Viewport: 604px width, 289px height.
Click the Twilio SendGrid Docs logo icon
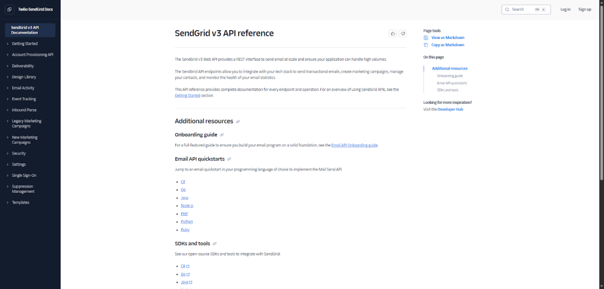(10, 9)
